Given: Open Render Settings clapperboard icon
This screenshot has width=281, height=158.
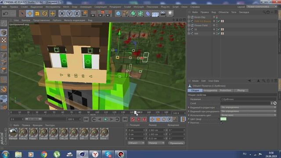Looking at the screenshot, I should 108,14.
